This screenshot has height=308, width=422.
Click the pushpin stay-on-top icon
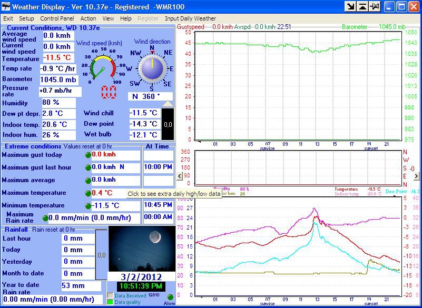375,7
